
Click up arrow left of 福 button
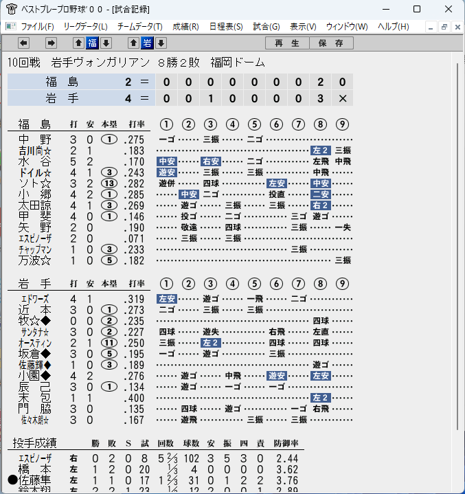pos(78,43)
